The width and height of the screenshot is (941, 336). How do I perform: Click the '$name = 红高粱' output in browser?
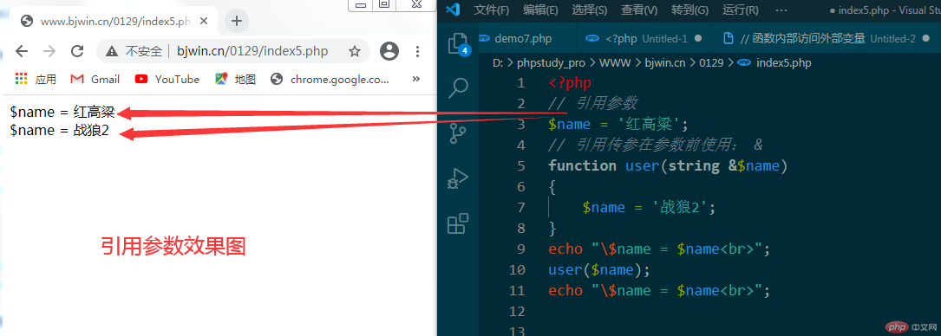coord(62,112)
